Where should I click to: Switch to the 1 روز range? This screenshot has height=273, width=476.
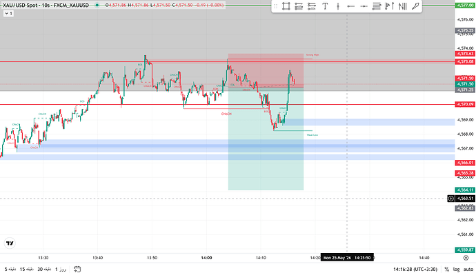(x=61, y=269)
